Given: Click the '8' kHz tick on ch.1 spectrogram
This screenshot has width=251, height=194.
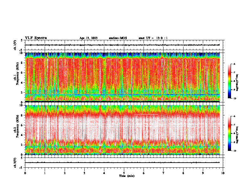Looking at the screenshot, I should (22, 63).
